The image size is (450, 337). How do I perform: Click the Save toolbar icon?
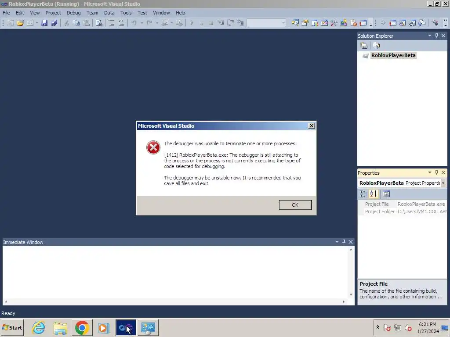44,23
